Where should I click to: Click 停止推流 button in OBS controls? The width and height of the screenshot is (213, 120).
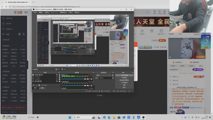(124, 75)
